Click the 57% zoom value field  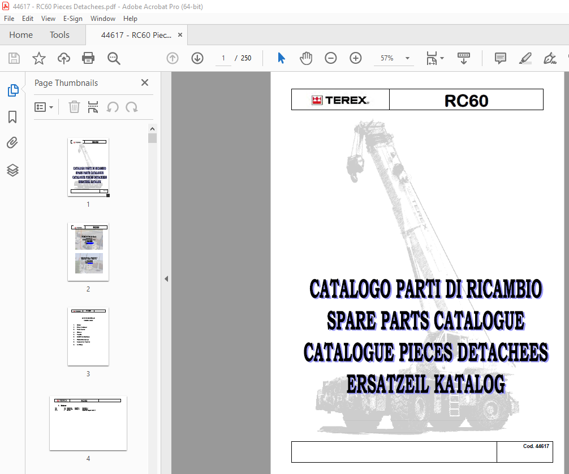[387, 58]
